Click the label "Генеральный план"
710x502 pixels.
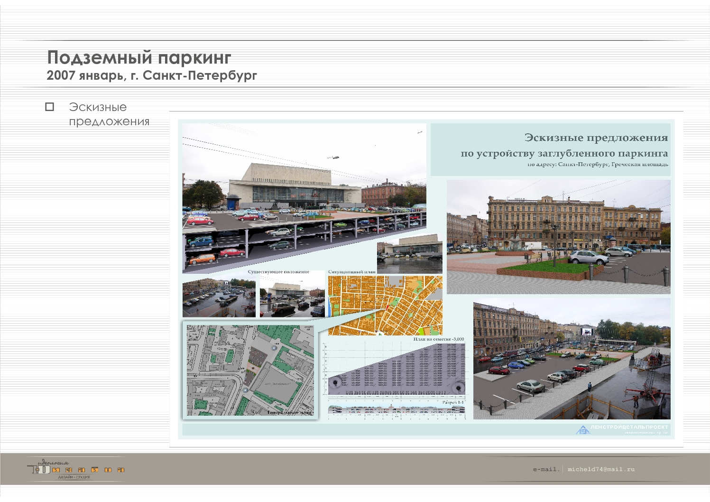coord(290,412)
